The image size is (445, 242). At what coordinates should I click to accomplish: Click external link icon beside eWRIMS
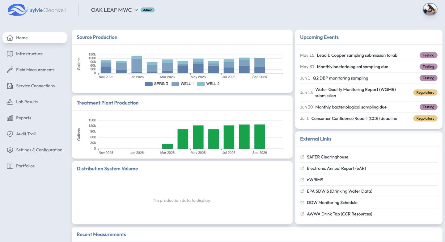coord(302,180)
